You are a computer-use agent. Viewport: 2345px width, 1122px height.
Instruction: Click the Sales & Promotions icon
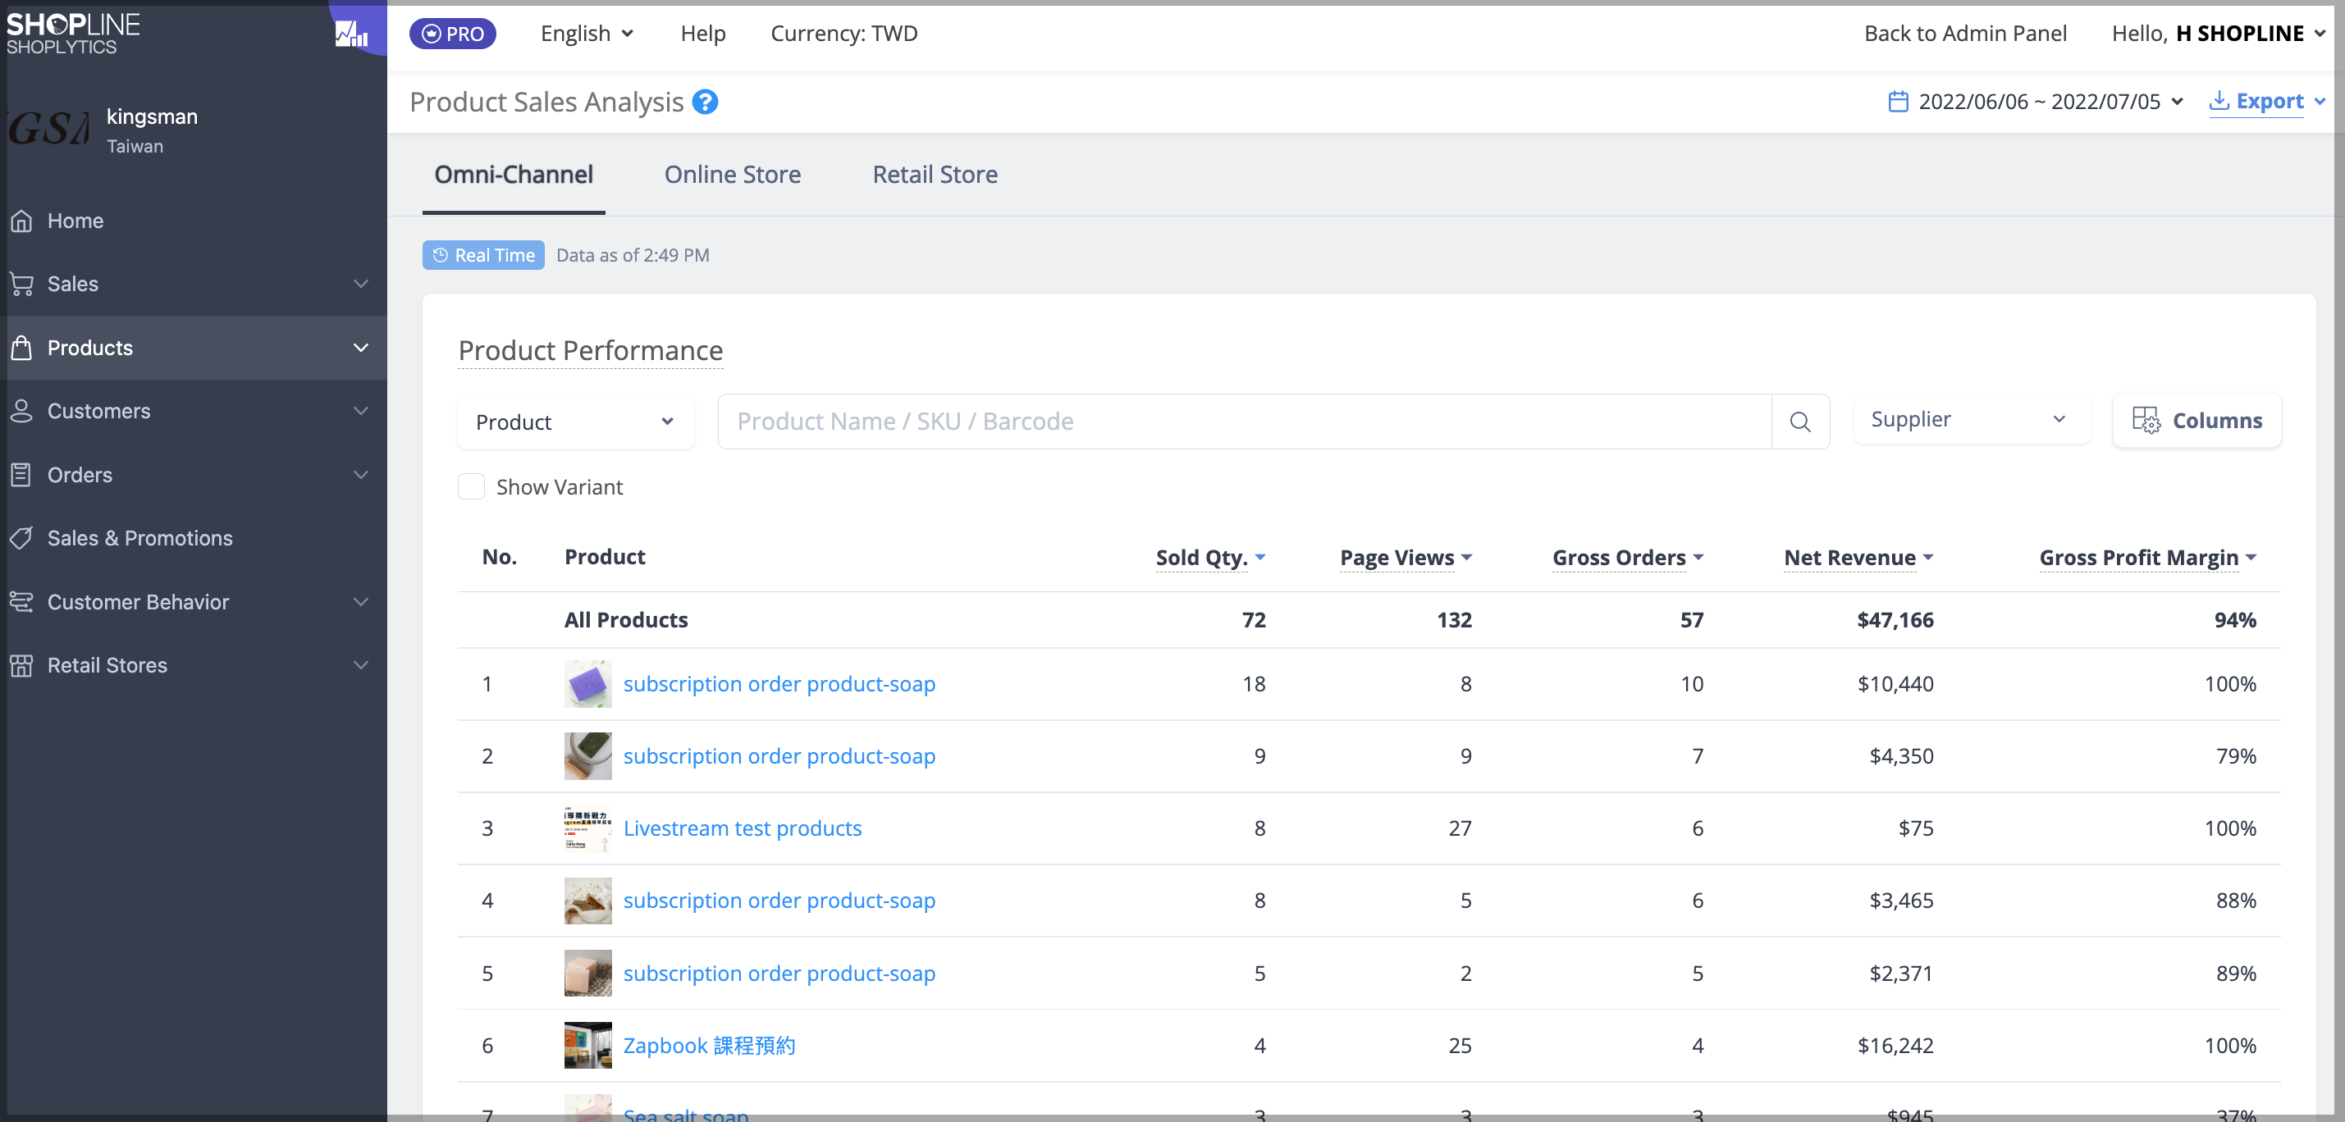22,538
